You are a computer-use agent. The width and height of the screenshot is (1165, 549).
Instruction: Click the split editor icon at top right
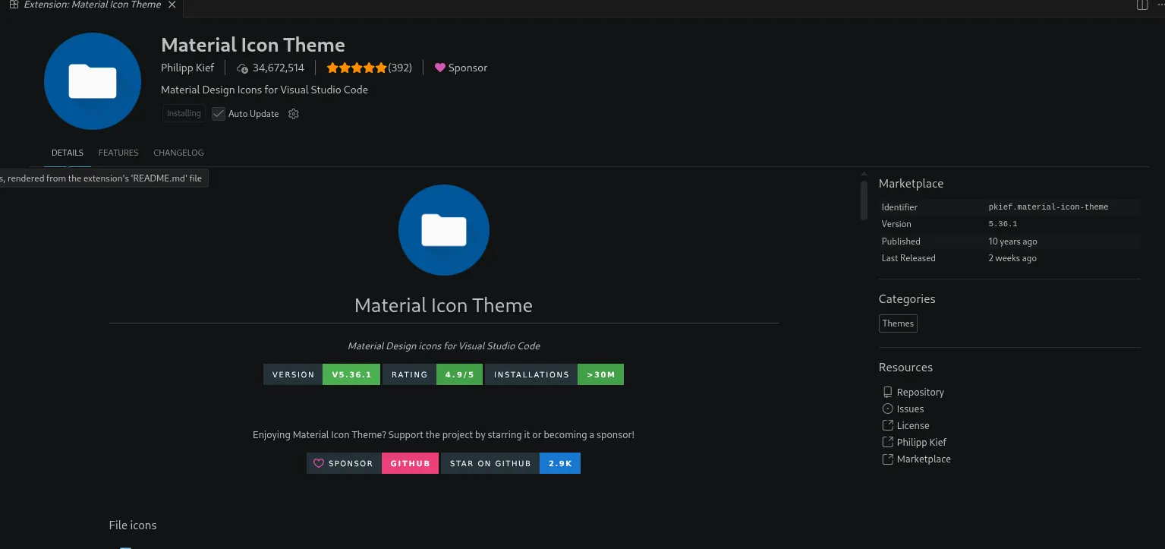point(1141,5)
